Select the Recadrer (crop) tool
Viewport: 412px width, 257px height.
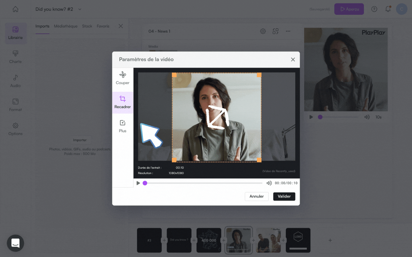click(122, 103)
